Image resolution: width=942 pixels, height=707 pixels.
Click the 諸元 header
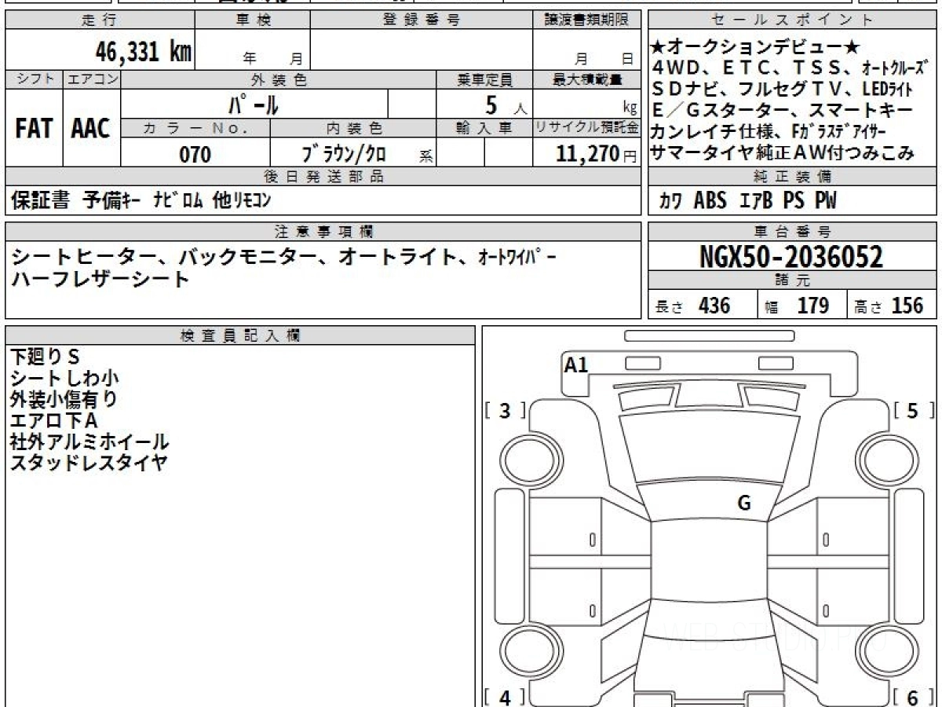tap(793, 280)
